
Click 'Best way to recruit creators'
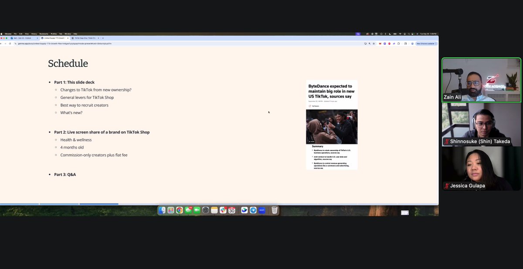point(85,105)
